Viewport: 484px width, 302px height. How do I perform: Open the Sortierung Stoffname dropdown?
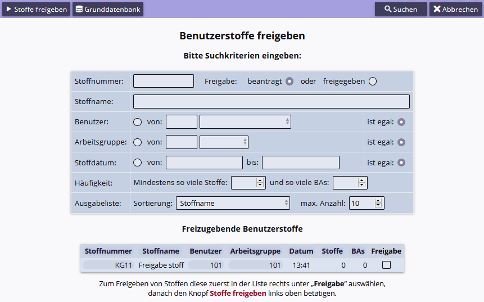click(233, 203)
